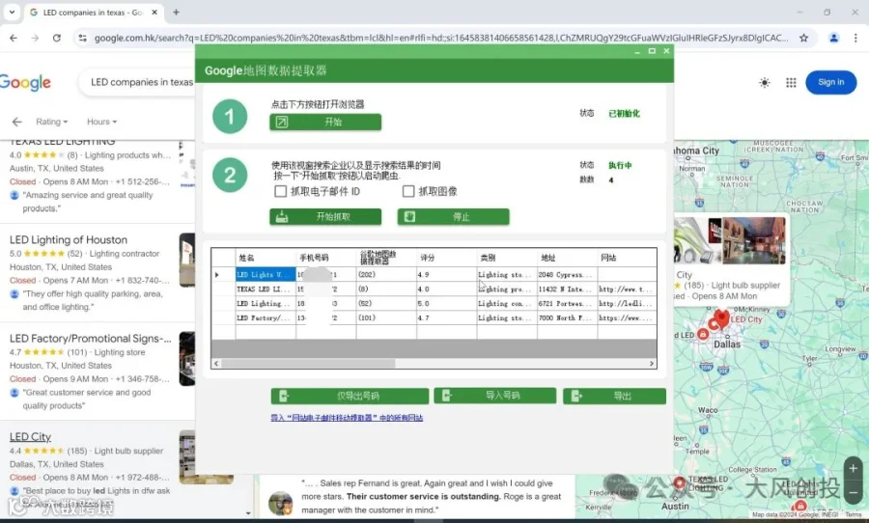Viewport: 869px width, 523px height.
Task: Open LED Factory/Promotional Signs listing
Action: (91, 339)
